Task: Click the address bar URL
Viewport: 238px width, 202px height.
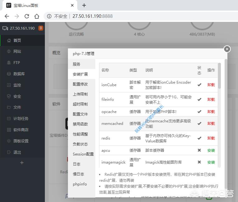Action: (x=93, y=16)
